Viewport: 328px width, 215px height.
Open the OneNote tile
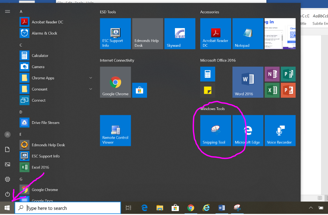(272, 74)
